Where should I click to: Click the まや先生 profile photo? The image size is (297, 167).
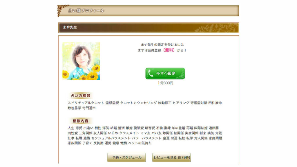tap(81, 61)
